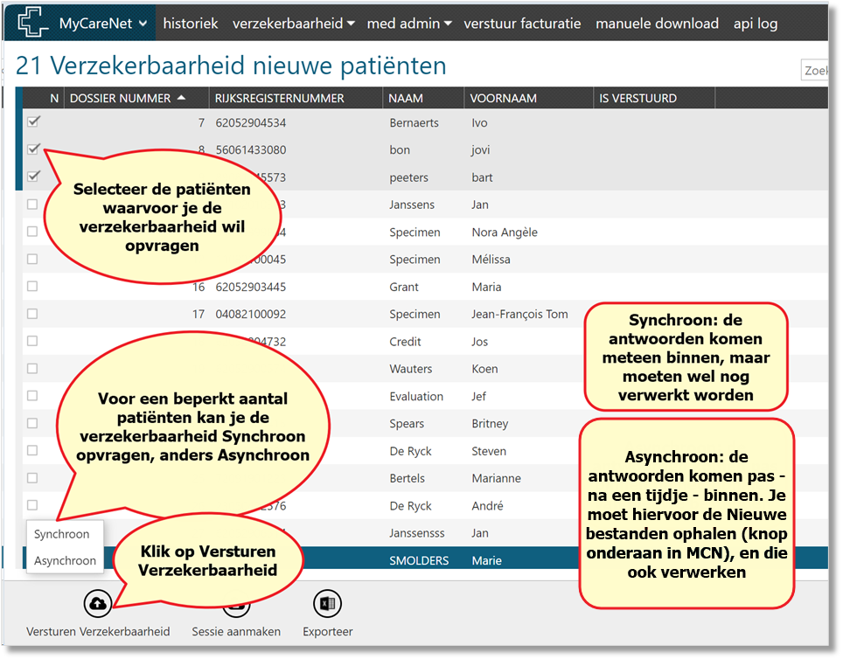The width and height of the screenshot is (843, 659).
Task: Uncheck the checkbox in the peeters bart row
Action: coord(33,176)
